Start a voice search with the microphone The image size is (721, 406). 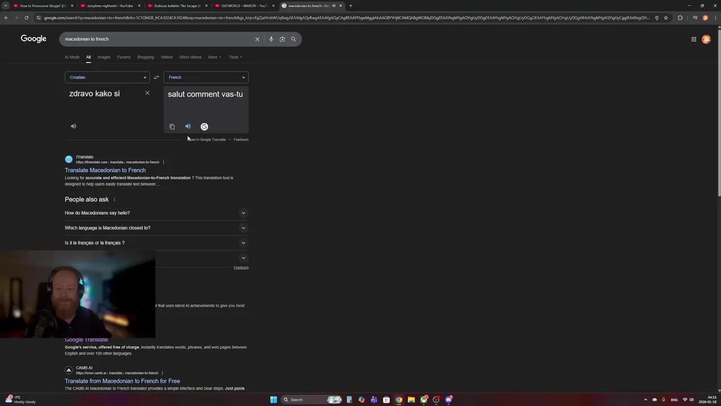pos(271,39)
